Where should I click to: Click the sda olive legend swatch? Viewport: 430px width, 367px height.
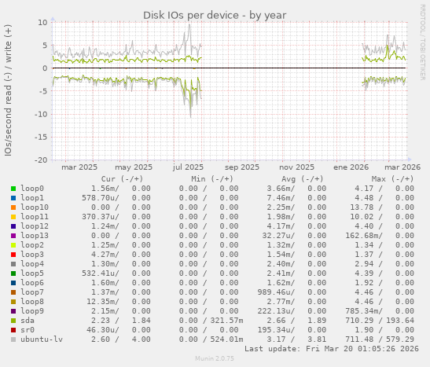coord(13,321)
